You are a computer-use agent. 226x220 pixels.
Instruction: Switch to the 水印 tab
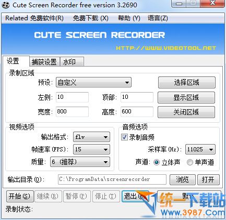(72, 62)
